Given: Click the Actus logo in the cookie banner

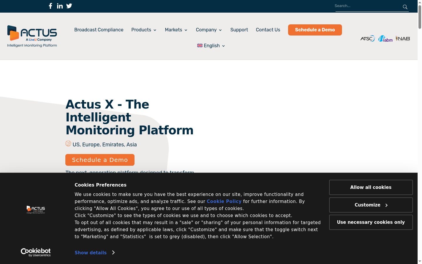Looking at the screenshot, I should [36, 209].
